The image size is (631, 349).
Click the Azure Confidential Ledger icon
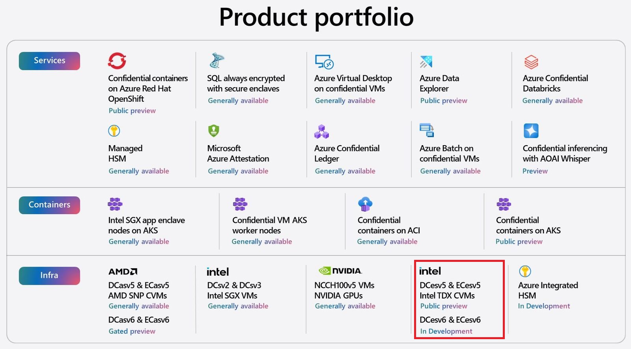click(321, 131)
